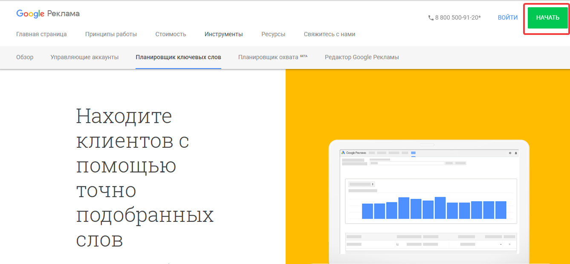This screenshot has height=264, width=570.
Task: Select the Планировщик ключевых слов tab
Action: 178,57
